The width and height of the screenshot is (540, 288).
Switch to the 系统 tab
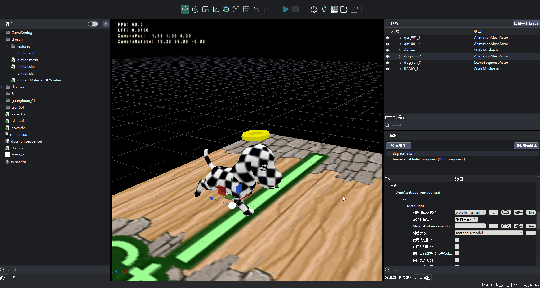pyautogui.click(x=401, y=117)
